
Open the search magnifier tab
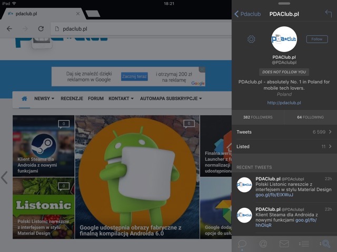[325, 244]
